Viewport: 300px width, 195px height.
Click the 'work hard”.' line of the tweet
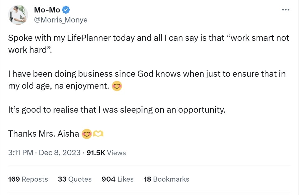tap(29, 50)
